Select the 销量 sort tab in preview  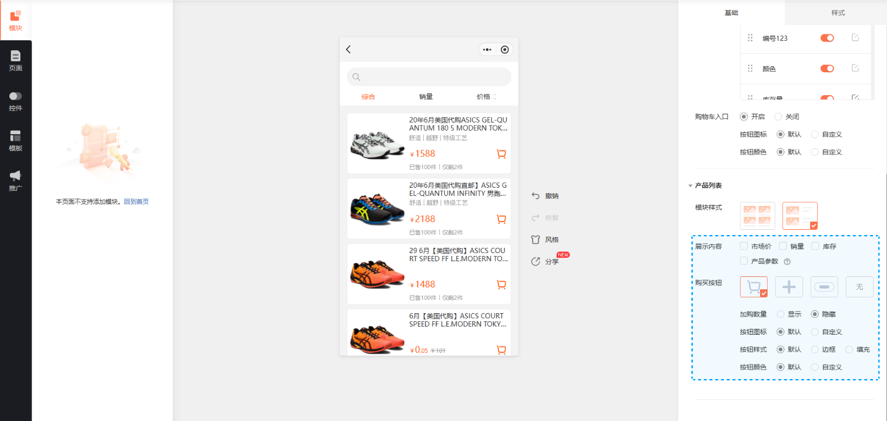426,97
